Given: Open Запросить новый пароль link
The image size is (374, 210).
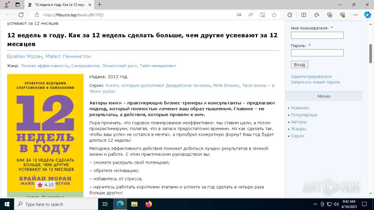Looking at the screenshot, I should (316, 82).
